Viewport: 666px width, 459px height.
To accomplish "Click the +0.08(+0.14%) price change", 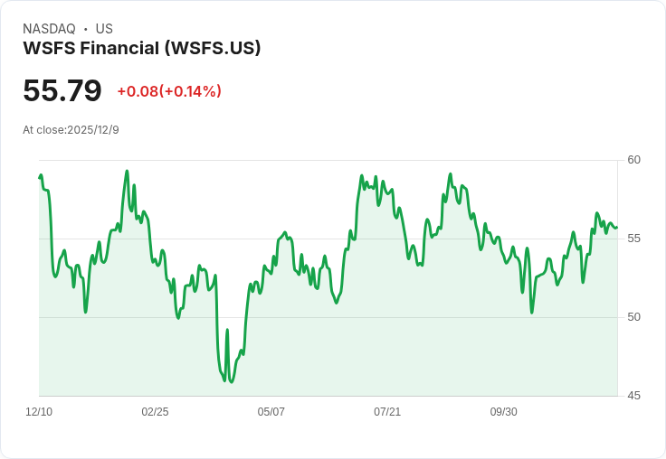I will click(169, 91).
